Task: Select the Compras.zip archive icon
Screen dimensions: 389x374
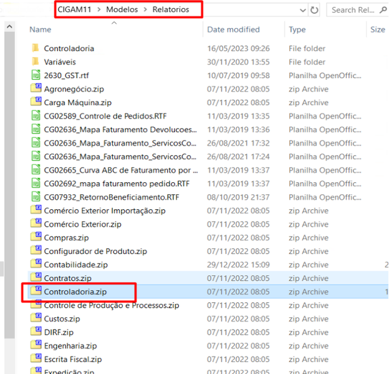Action: 36,237
